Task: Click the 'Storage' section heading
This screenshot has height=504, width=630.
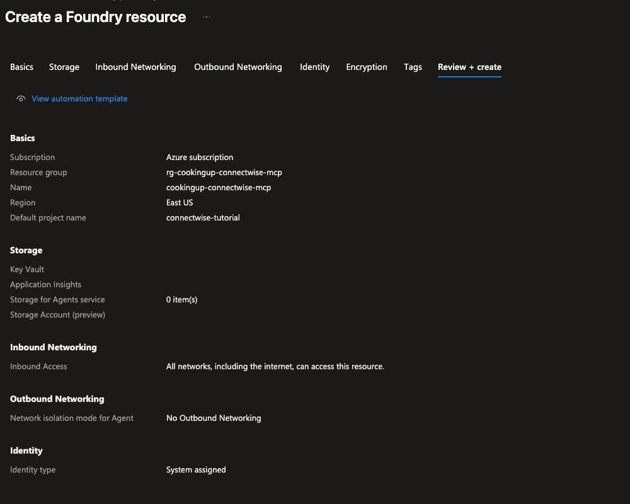Action: [x=26, y=250]
